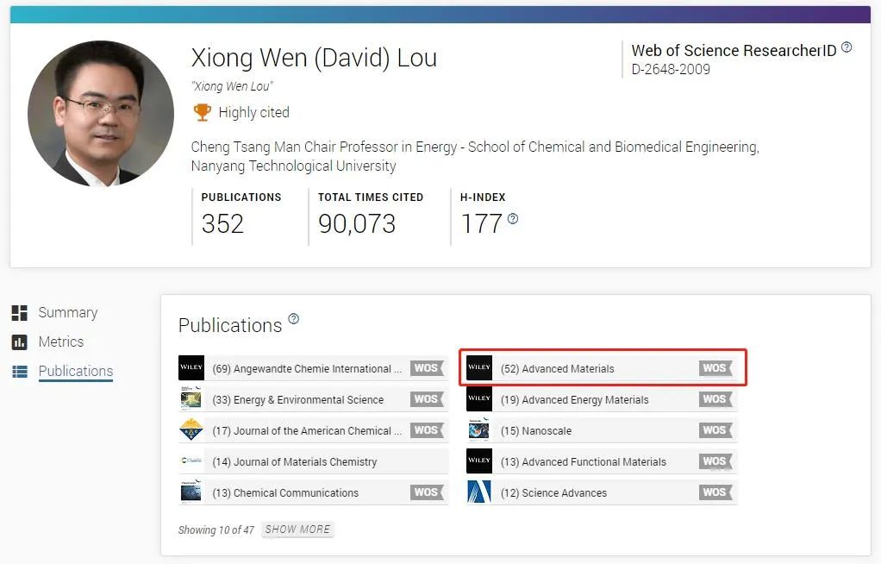Open the Energy & Environmental Science entry
881x564 pixels.
point(313,399)
